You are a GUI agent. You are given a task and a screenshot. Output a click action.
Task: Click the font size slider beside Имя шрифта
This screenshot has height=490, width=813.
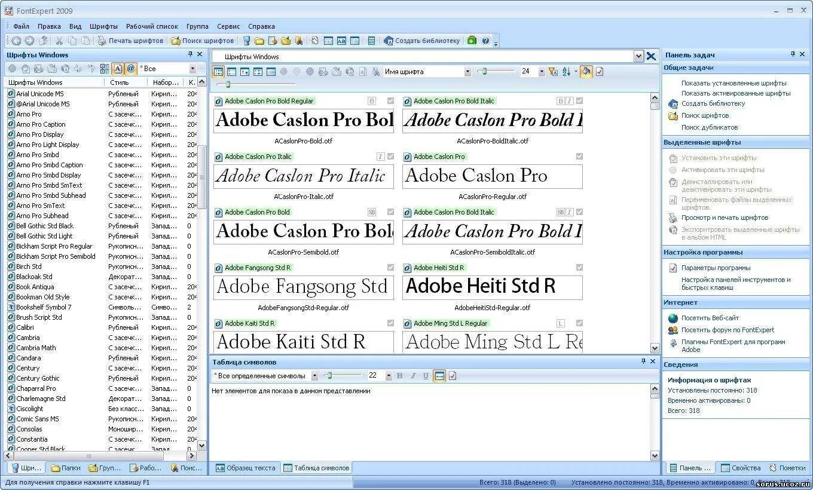pyautogui.click(x=496, y=72)
